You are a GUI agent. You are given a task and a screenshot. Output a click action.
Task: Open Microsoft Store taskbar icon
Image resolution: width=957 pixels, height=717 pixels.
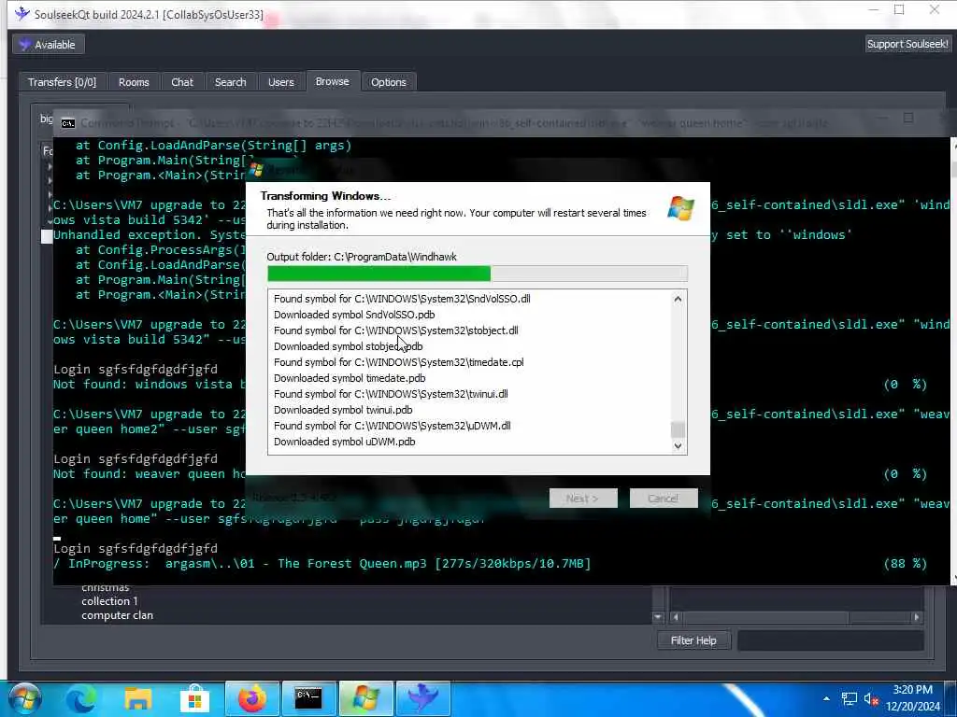194,698
